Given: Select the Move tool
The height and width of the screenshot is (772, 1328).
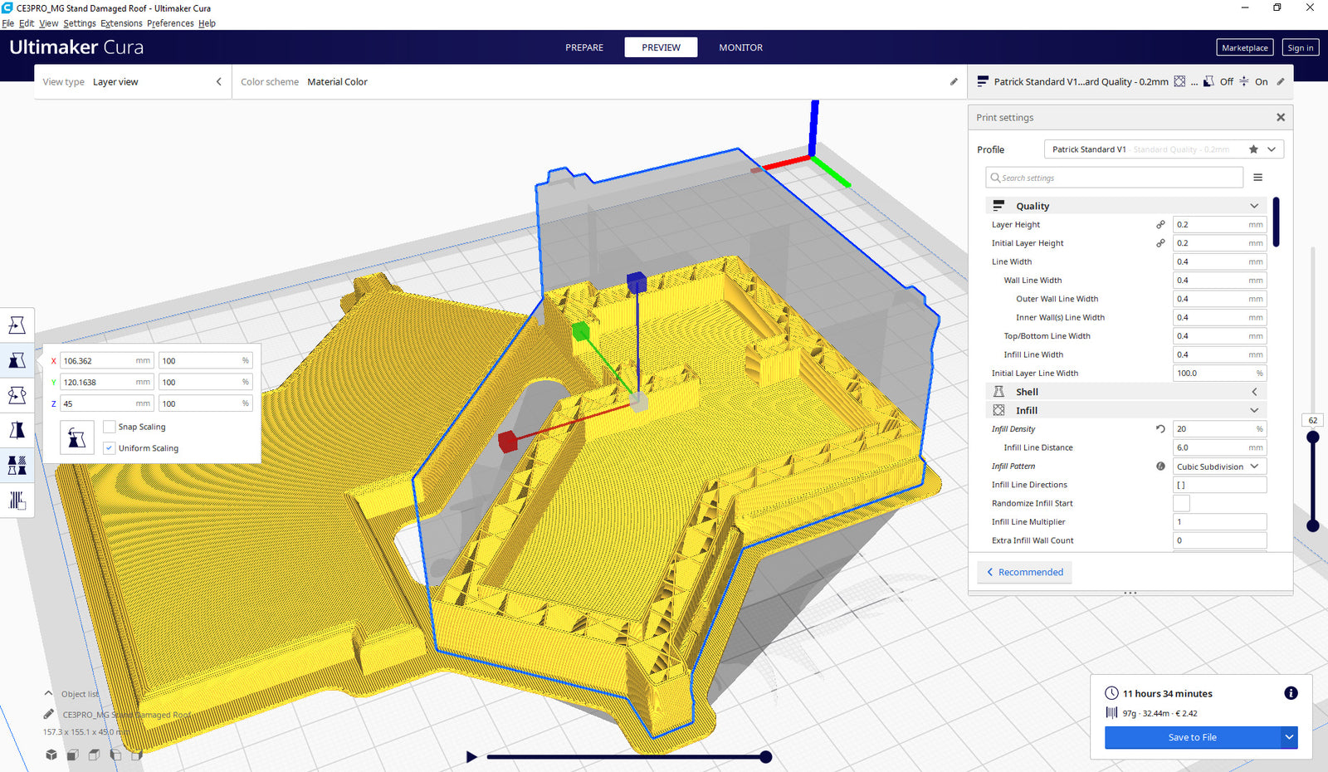Looking at the screenshot, I should coord(17,325).
